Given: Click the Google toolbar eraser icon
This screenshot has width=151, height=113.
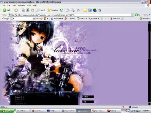Looking at the screenshot, I should pyautogui.click(x=41, y=18).
